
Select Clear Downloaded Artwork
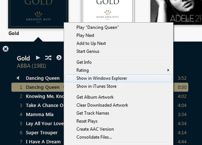[x=118, y=105]
